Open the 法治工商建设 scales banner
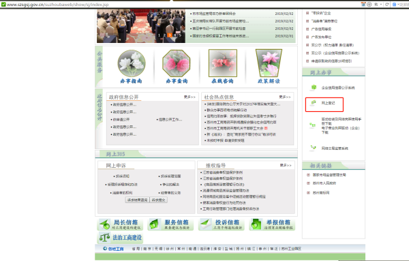 120,238
